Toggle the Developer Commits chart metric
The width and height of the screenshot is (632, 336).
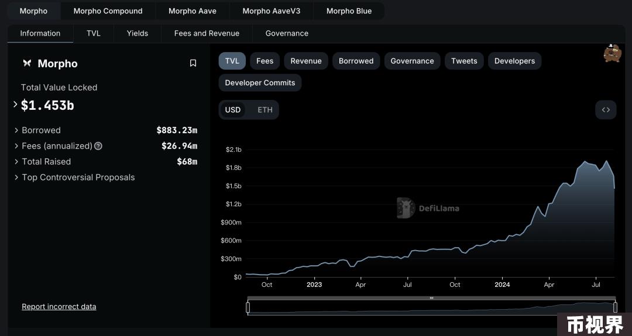(x=260, y=83)
